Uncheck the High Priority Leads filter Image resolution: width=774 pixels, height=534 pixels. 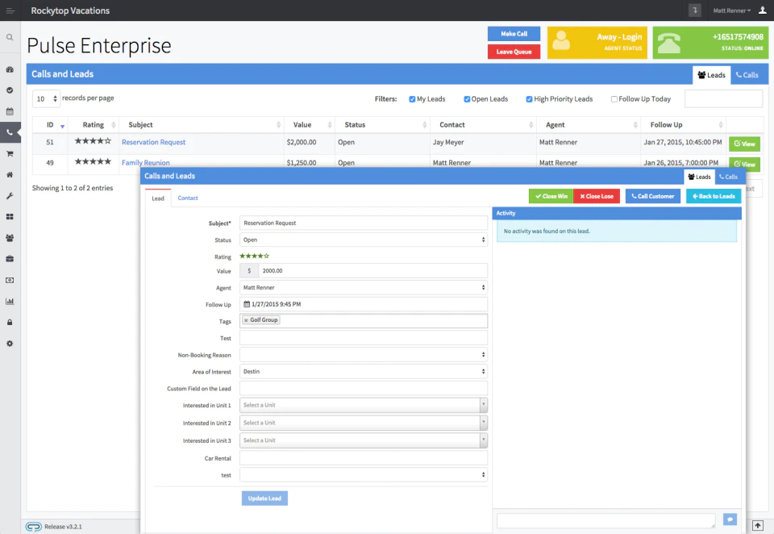click(529, 99)
